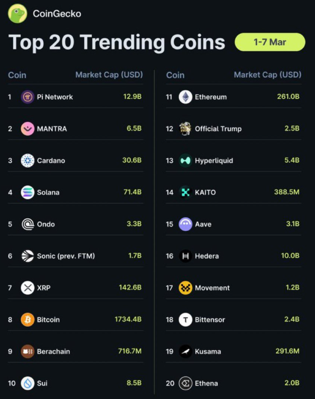Viewport: 315px width, 399px height.
Task: Click the Pi Network coin icon
Action: click(28, 97)
